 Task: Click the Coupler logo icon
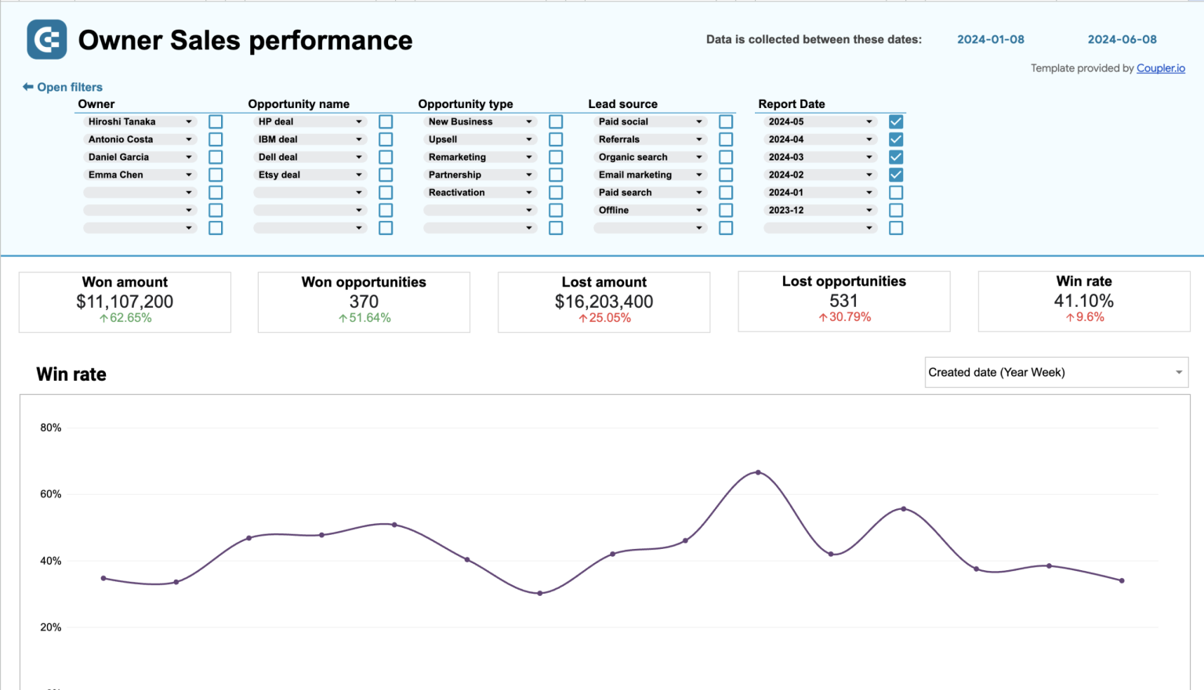pos(46,39)
